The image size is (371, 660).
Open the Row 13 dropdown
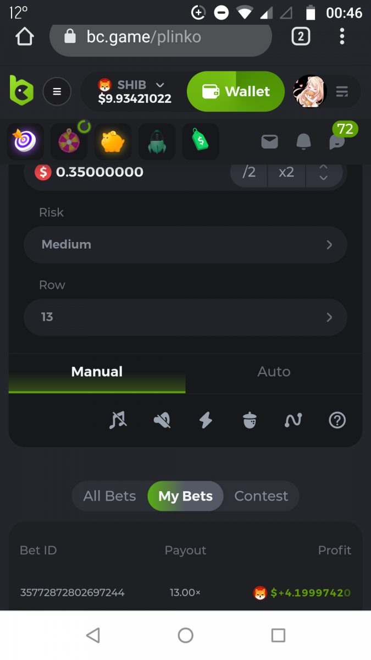click(185, 317)
